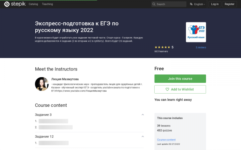The width and height of the screenshot is (241, 150).
Task: Click the Last update 05/27/2022 text
Action: click(168, 144)
